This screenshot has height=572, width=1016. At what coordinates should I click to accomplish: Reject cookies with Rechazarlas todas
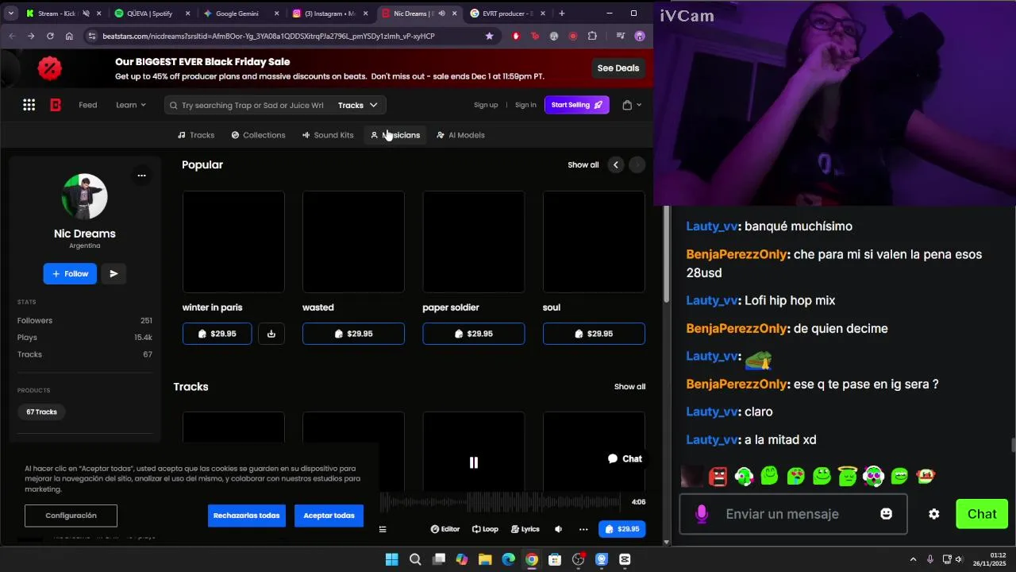tap(246, 516)
